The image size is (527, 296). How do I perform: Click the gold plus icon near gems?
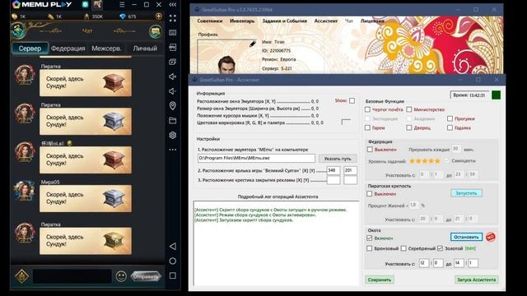click(159, 16)
